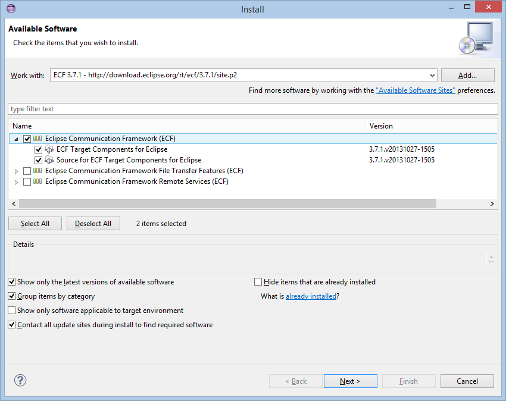Open the Help question mark icon
This screenshot has height=401, width=506.
point(20,380)
